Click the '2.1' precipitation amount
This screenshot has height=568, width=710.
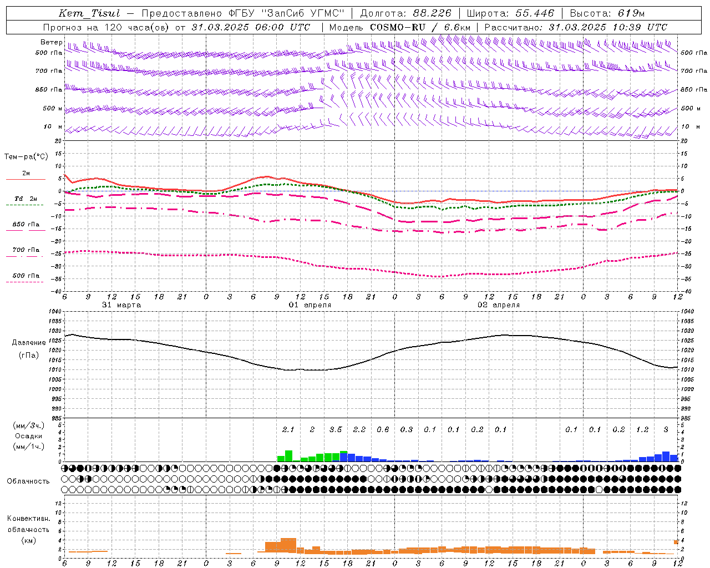pos(288,429)
